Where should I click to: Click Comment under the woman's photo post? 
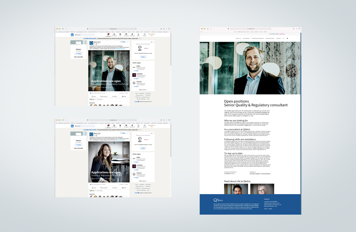pos(104,188)
